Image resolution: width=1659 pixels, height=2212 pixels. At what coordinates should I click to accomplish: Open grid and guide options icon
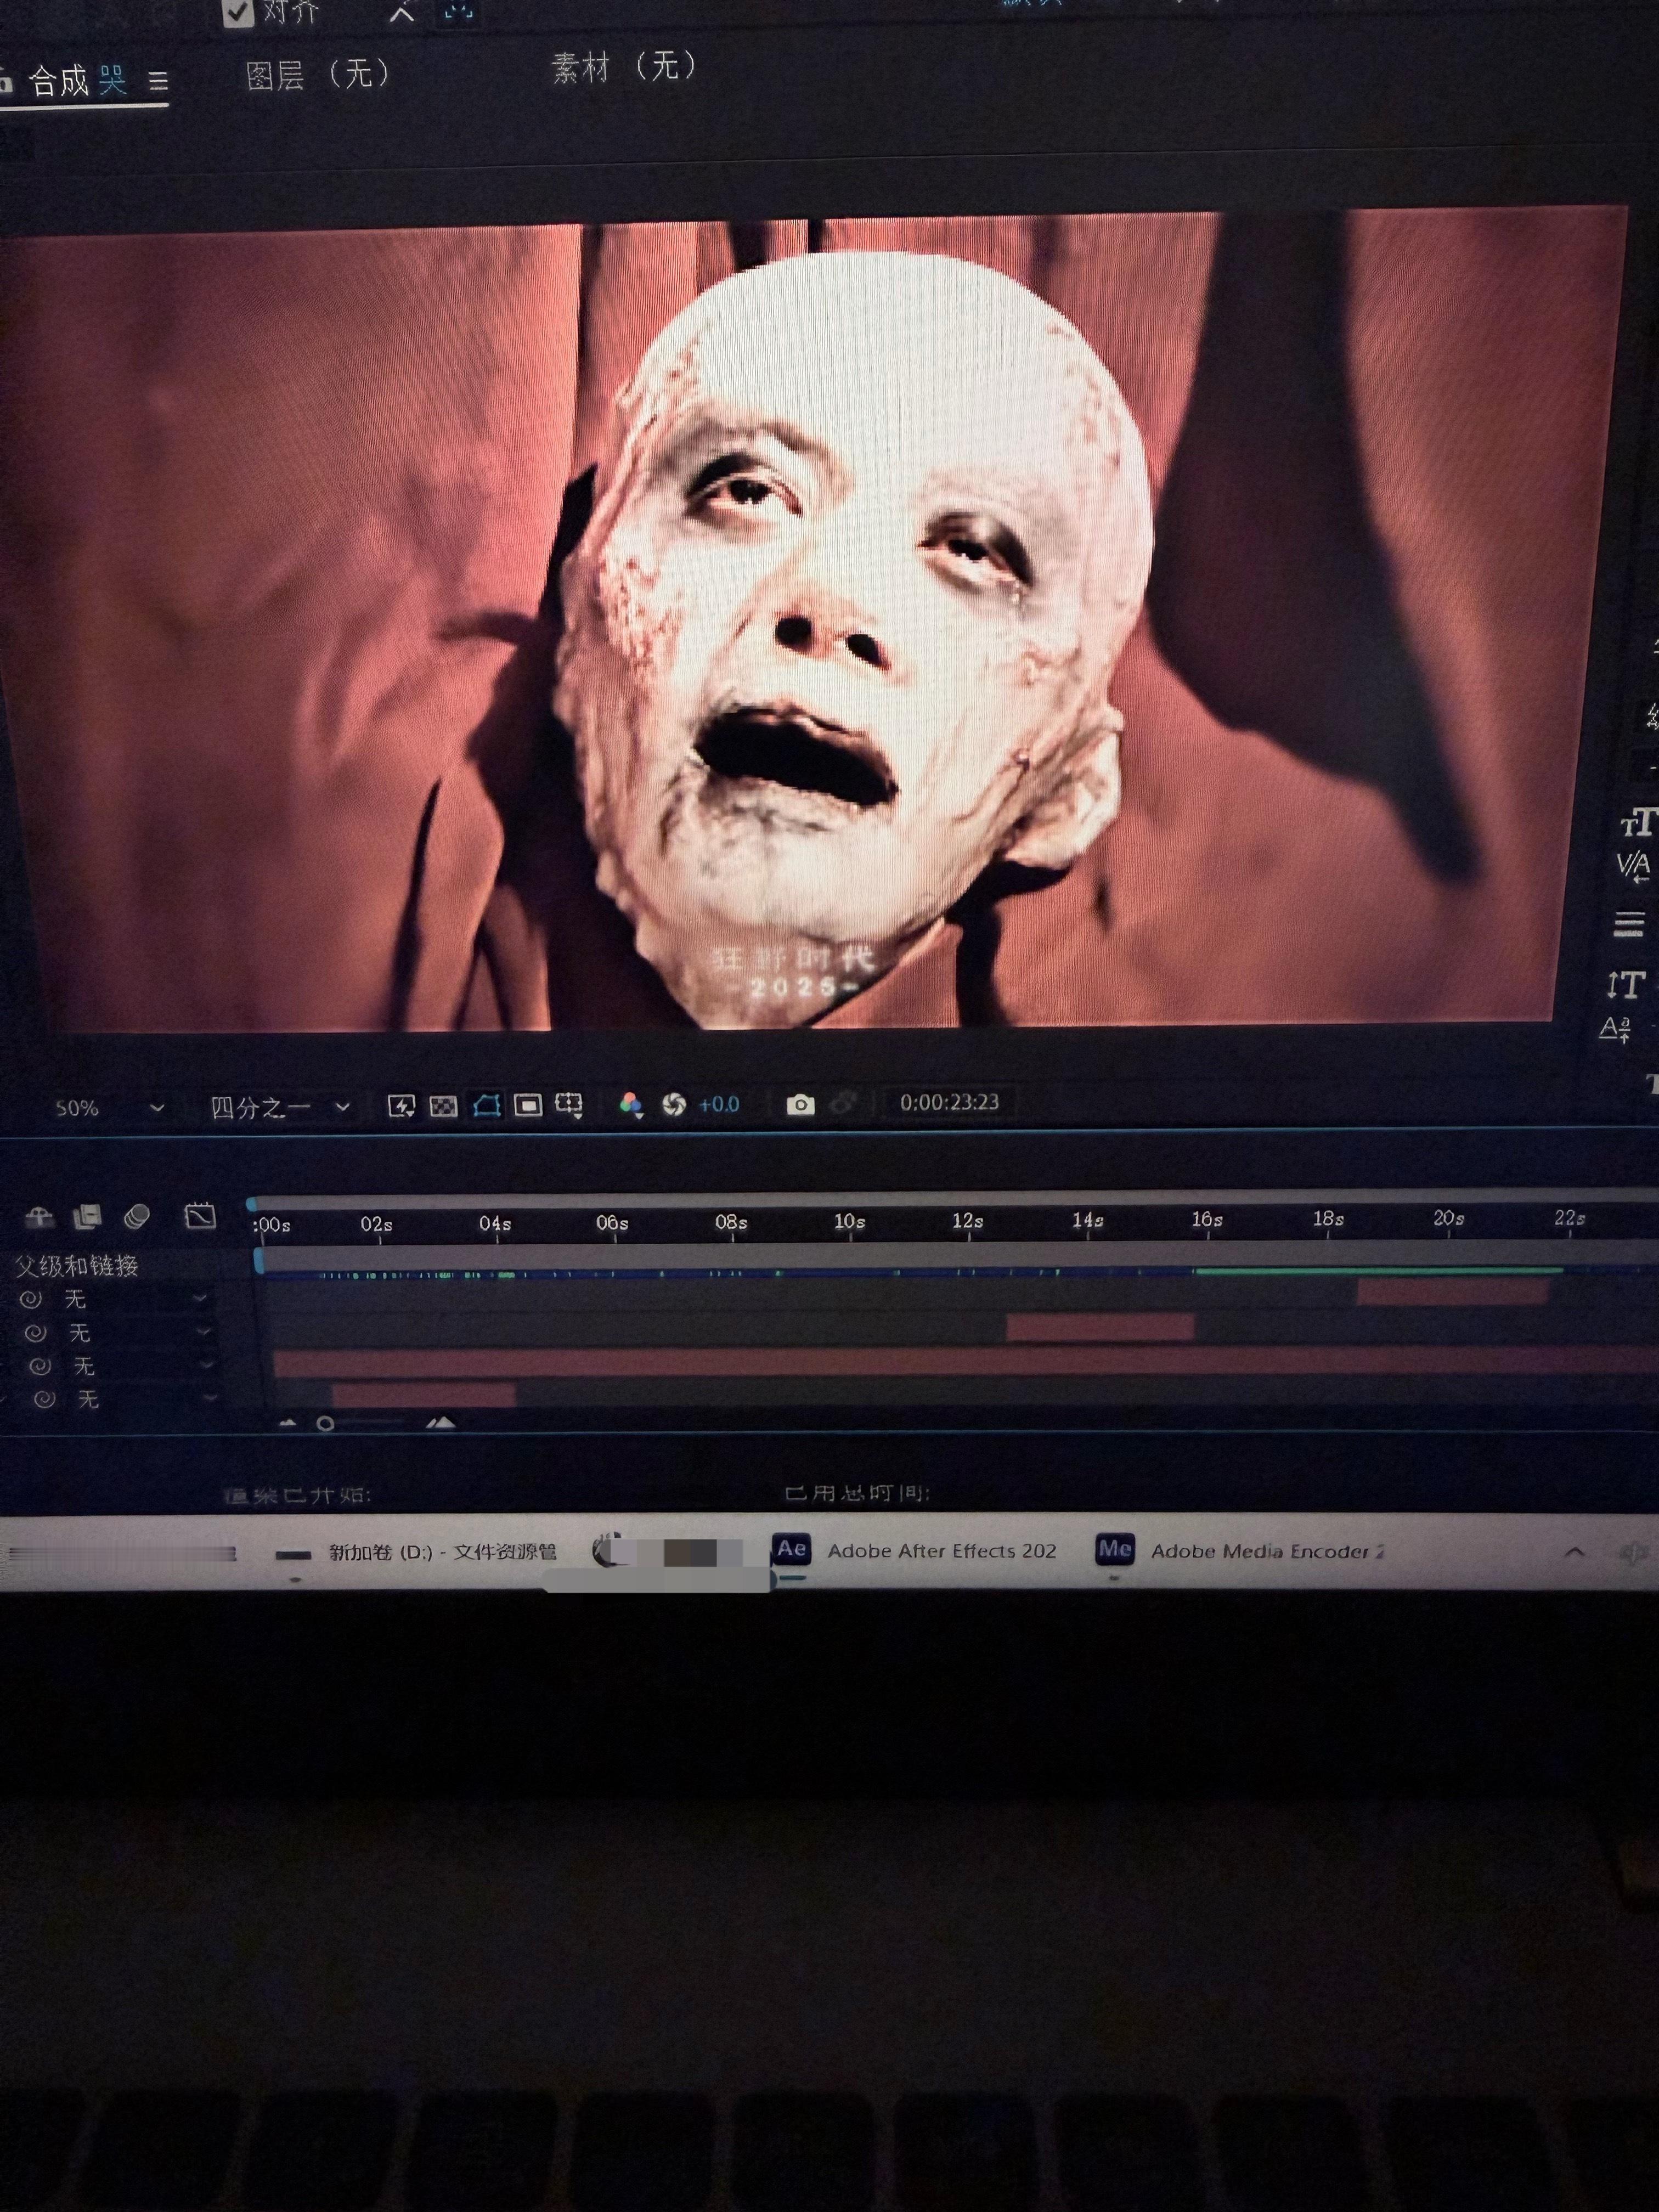[x=569, y=1105]
